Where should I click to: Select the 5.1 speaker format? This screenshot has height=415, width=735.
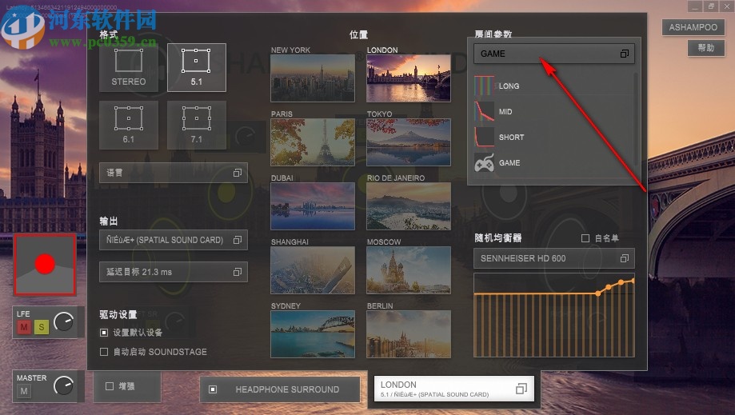click(197, 68)
